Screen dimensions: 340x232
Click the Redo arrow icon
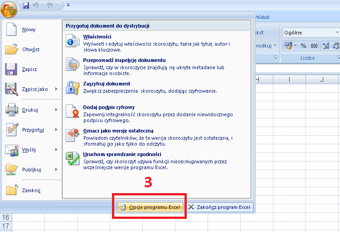click(50, 5)
